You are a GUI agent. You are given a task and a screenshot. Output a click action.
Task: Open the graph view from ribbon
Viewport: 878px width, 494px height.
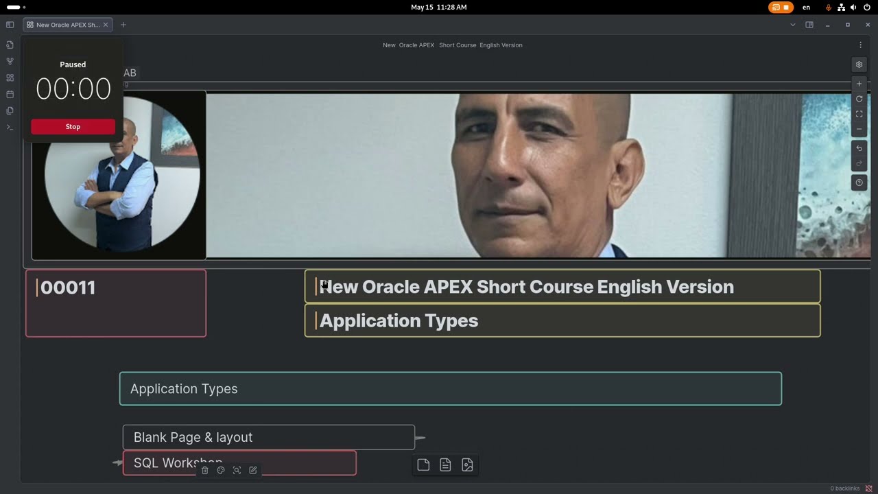[10, 61]
